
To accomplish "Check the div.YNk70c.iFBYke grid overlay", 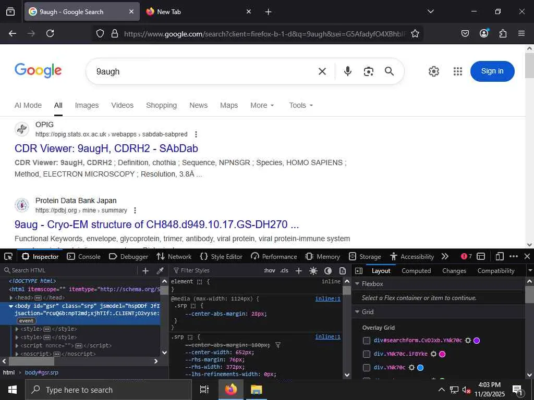I will tap(367, 354).
